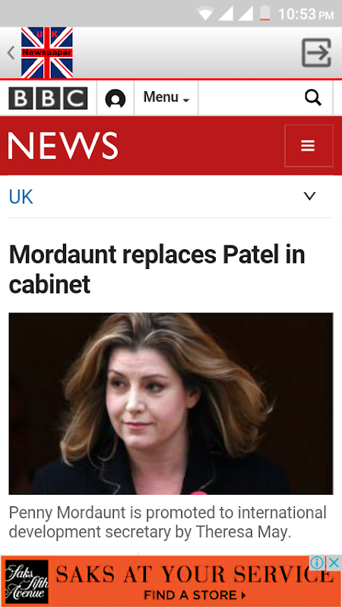
Task: Open the hamburger menu in News banner
Action: coord(309,146)
